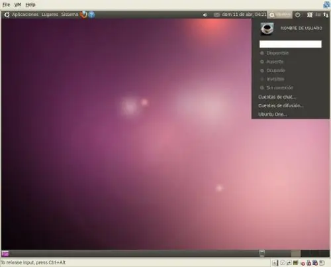Collapse the highlighted user status menu button
The image size is (331, 267).
(x=280, y=15)
